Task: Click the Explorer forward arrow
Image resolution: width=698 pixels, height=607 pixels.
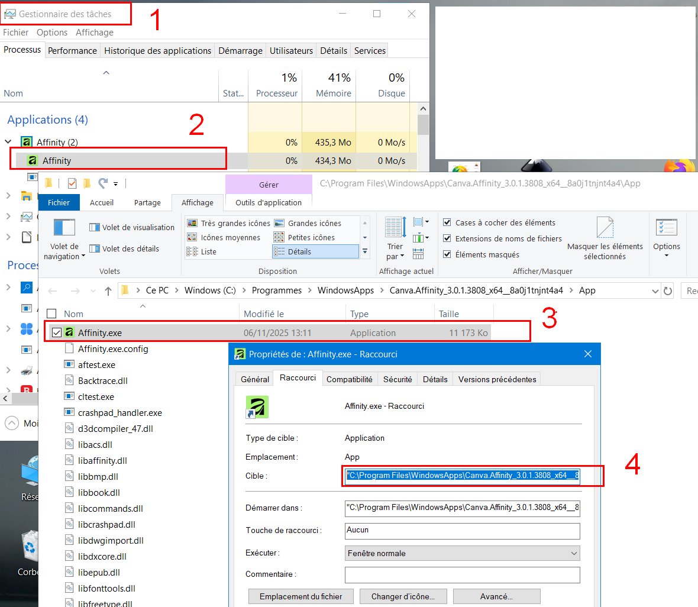Action: [75, 291]
